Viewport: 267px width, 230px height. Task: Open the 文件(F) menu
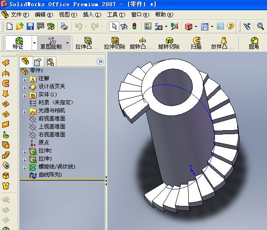tap(20, 15)
